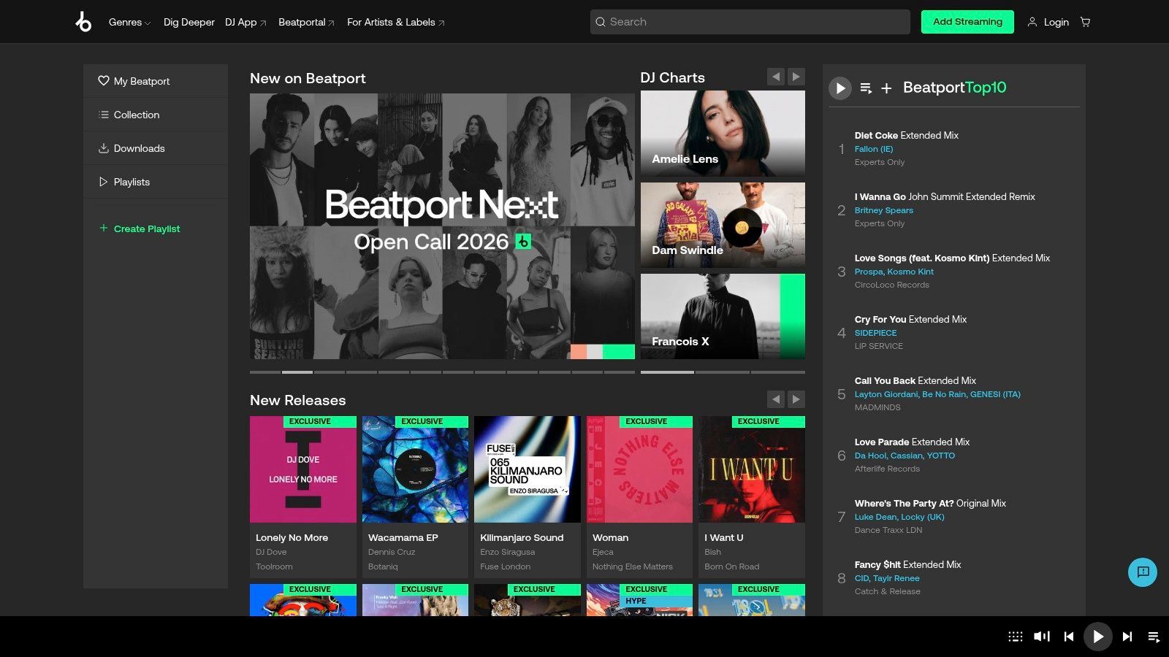The height and width of the screenshot is (657, 1169).
Task: Click the My Beatport heart icon
Action: 103,81
